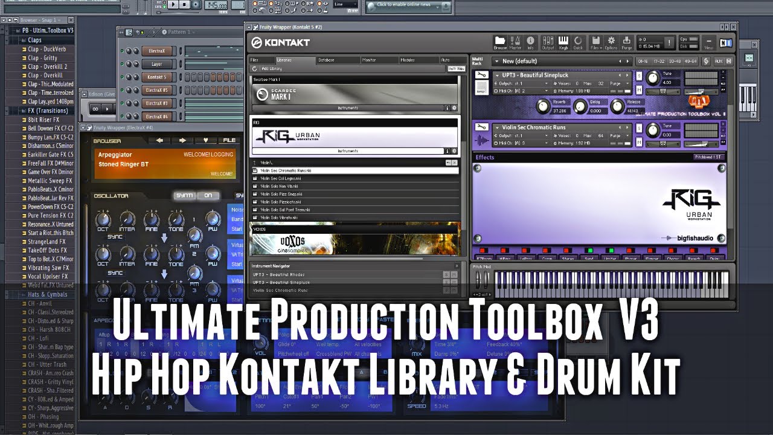The width and height of the screenshot is (773, 435).
Task: Expand Violin Sec Chromatic Runs name dropdown
Action: coord(496,127)
